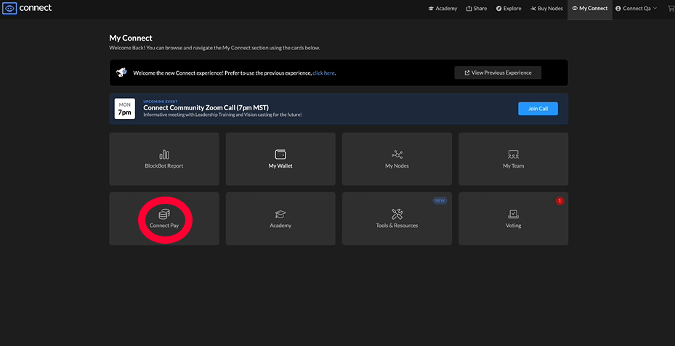This screenshot has width=675, height=346.
Task: Open the My Wallet card icon
Action: tap(280, 155)
